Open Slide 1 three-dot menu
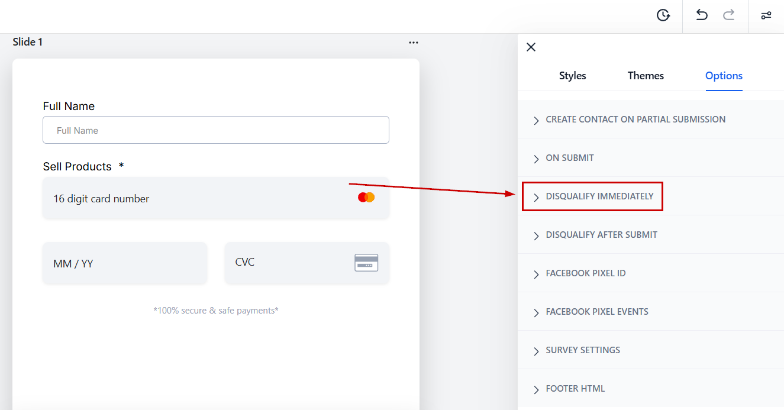784x410 pixels. pos(414,43)
